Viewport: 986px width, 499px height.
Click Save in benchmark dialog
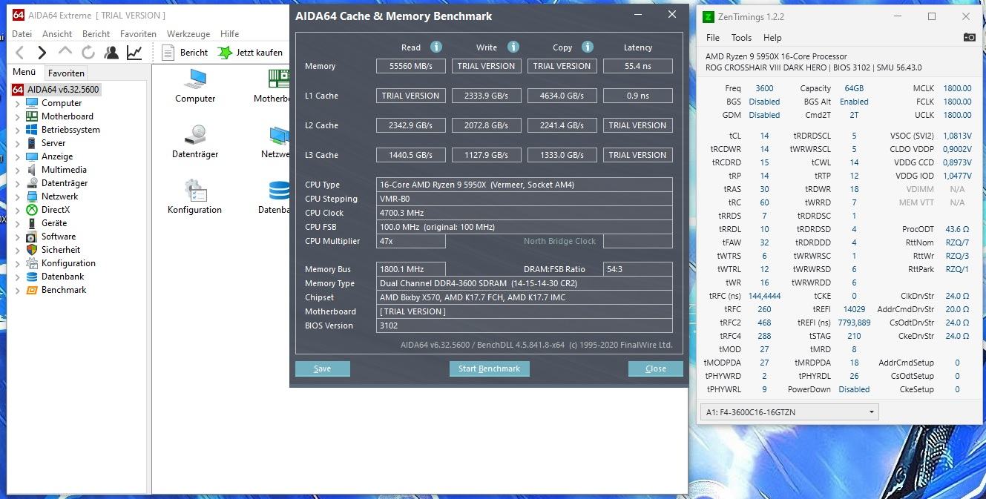click(322, 369)
